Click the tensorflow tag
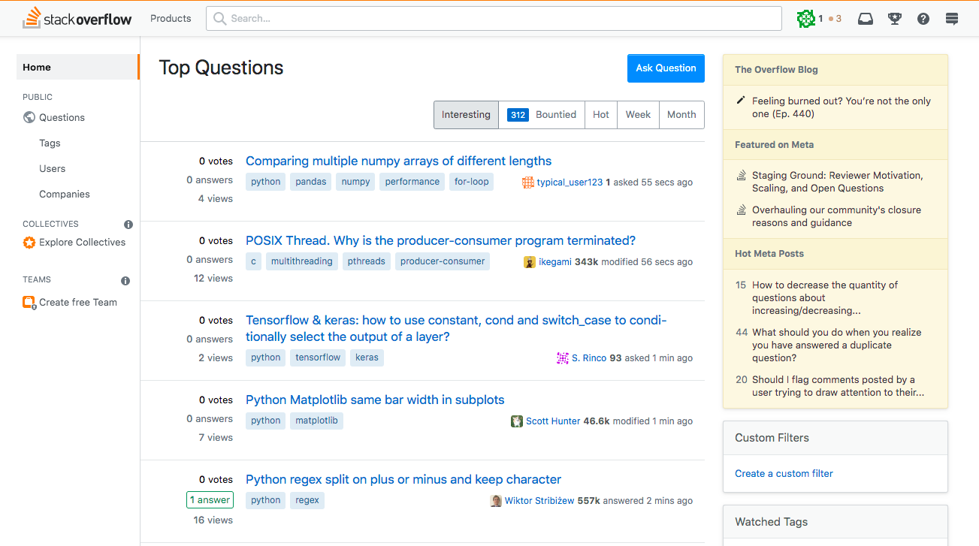The image size is (979, 546). coord(318,357)
